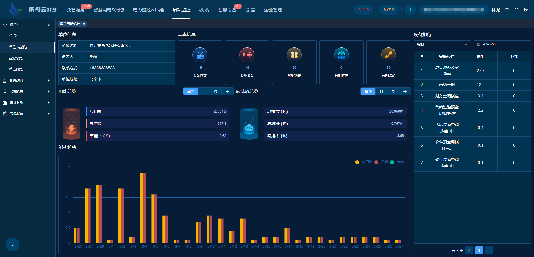534x257 pixels.
Task: Toggle the 用能 legend swatch in chart
Action: (x=377, y=162)
